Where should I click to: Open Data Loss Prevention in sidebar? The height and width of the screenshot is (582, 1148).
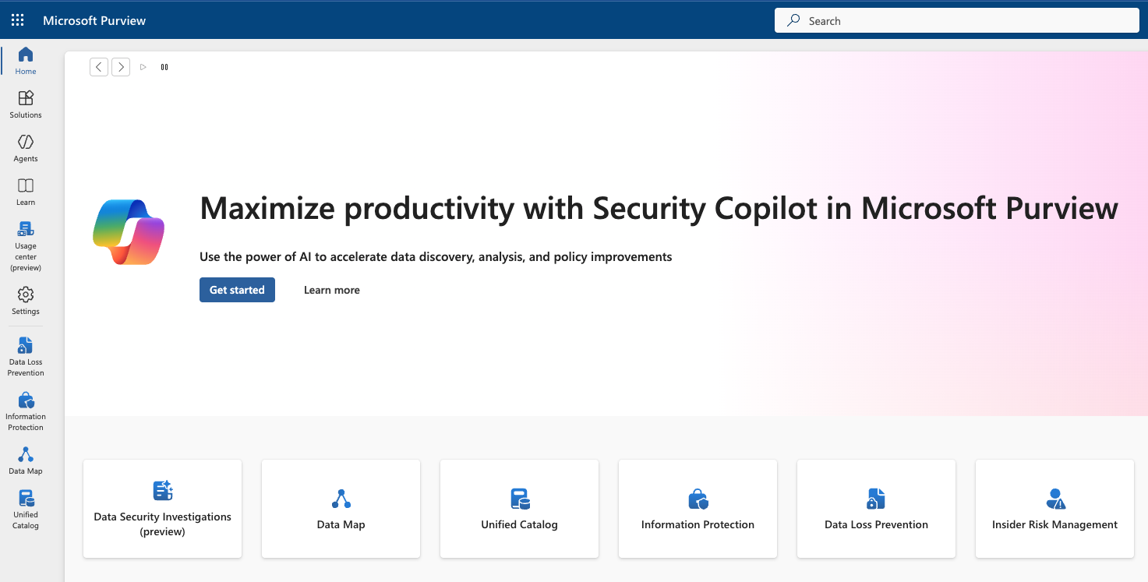click(26, 356)
